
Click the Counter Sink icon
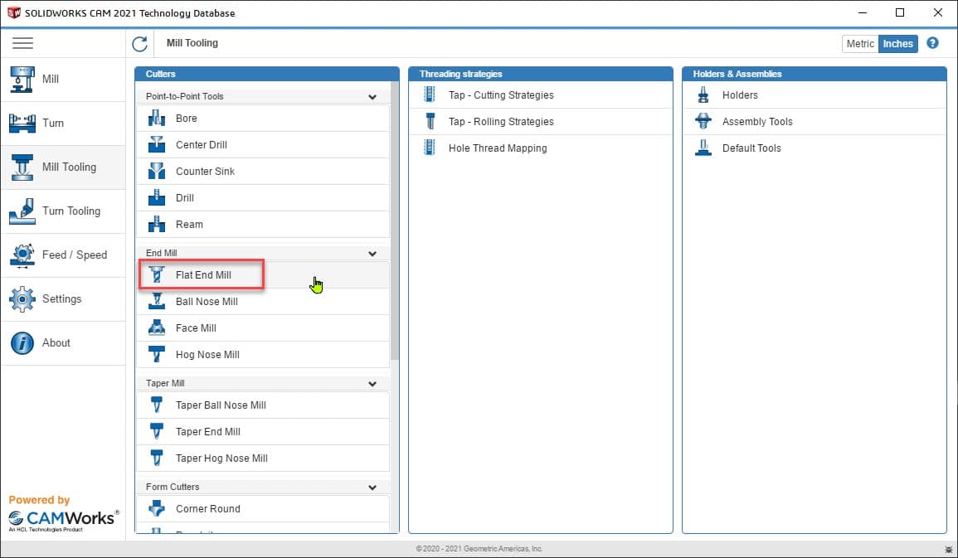[x=157, y=172]
